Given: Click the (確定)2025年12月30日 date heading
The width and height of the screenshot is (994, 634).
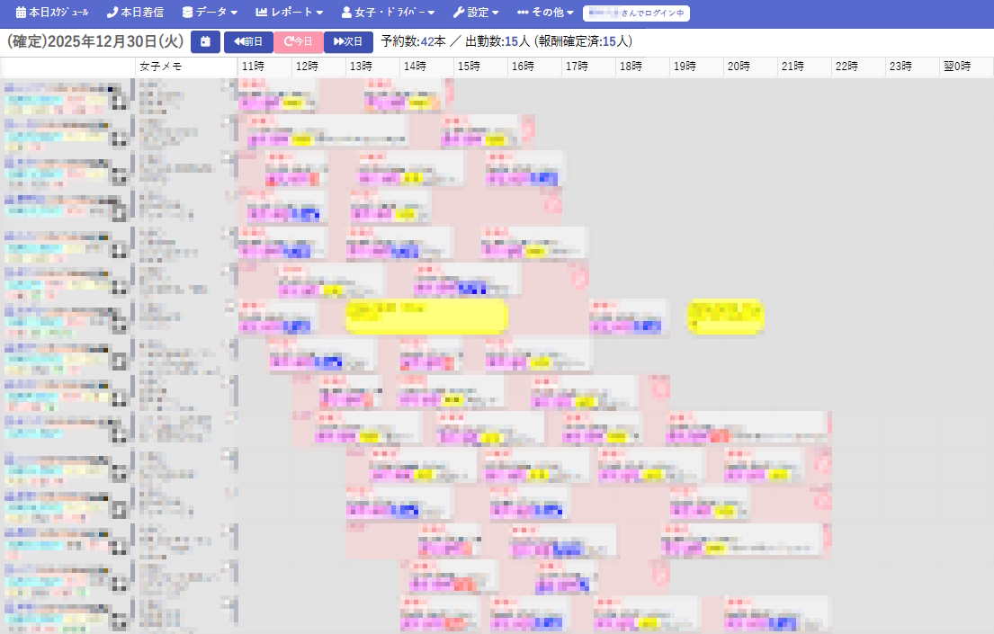Looking at the screenshot, I should pos(95,42).
